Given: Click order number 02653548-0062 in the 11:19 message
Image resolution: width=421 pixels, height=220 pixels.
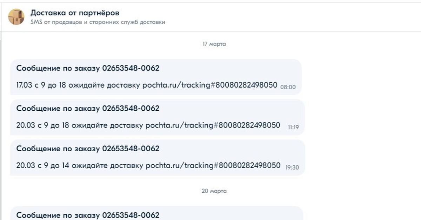Looking at the screenshot, I should coord(131,109).
